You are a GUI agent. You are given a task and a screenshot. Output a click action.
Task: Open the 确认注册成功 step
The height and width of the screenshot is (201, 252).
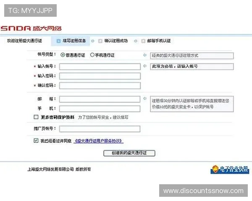click(x=116, y=41)
